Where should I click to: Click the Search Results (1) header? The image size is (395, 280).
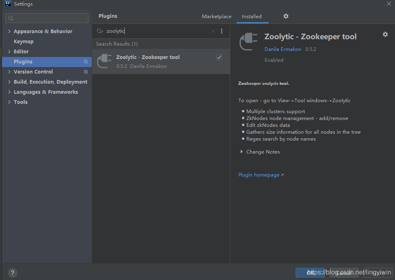[x=117, y=44]
